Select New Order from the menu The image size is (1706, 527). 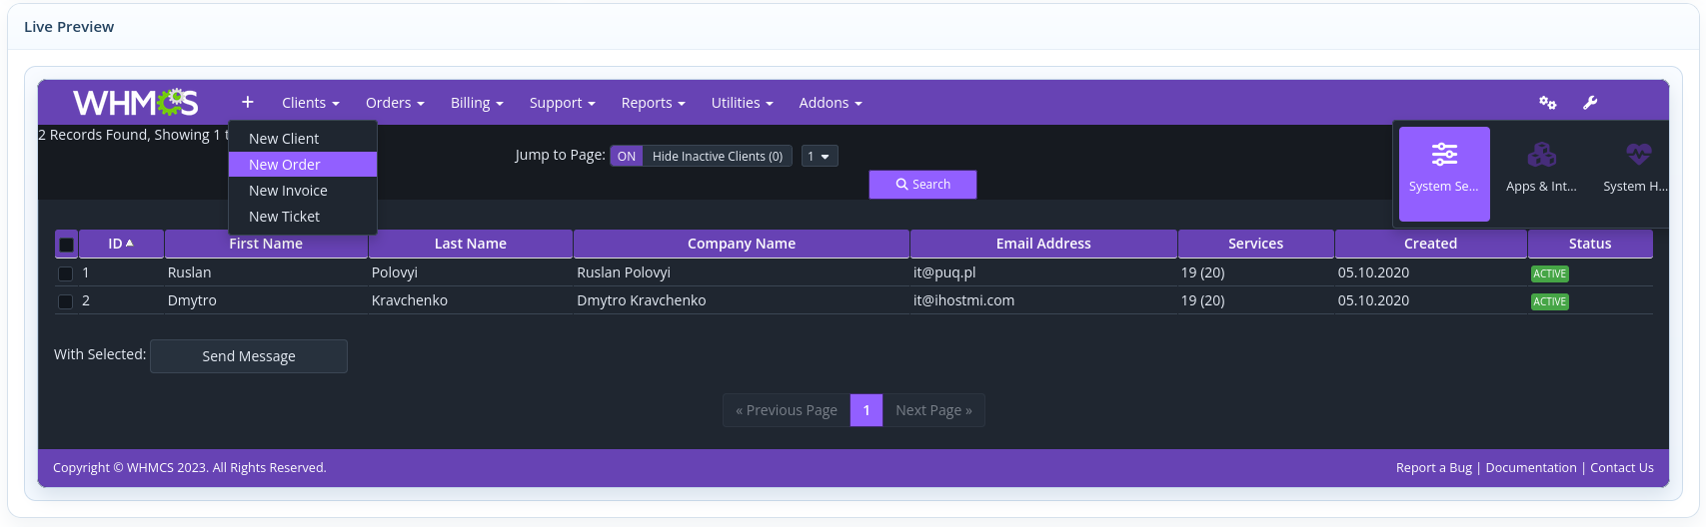(285, 165)
